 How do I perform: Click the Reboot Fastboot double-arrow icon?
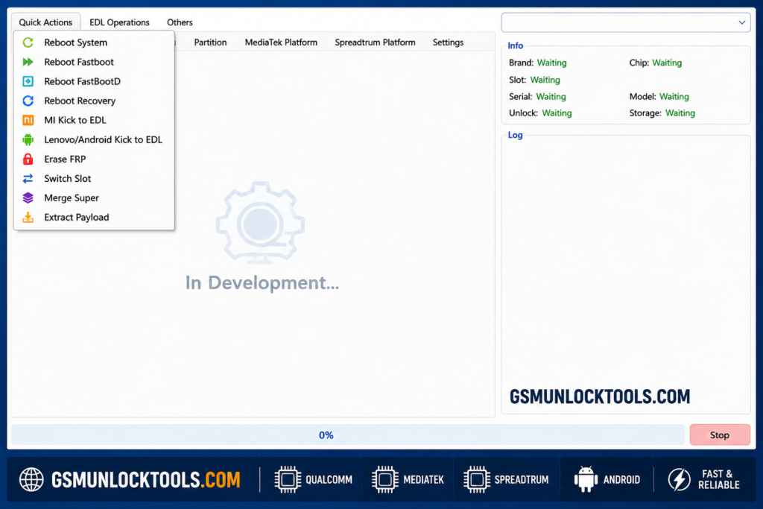[28, 62]
